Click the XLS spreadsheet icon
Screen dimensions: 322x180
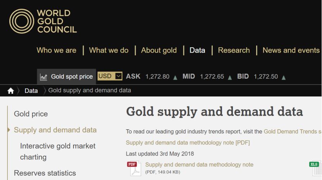click(314, 167)
